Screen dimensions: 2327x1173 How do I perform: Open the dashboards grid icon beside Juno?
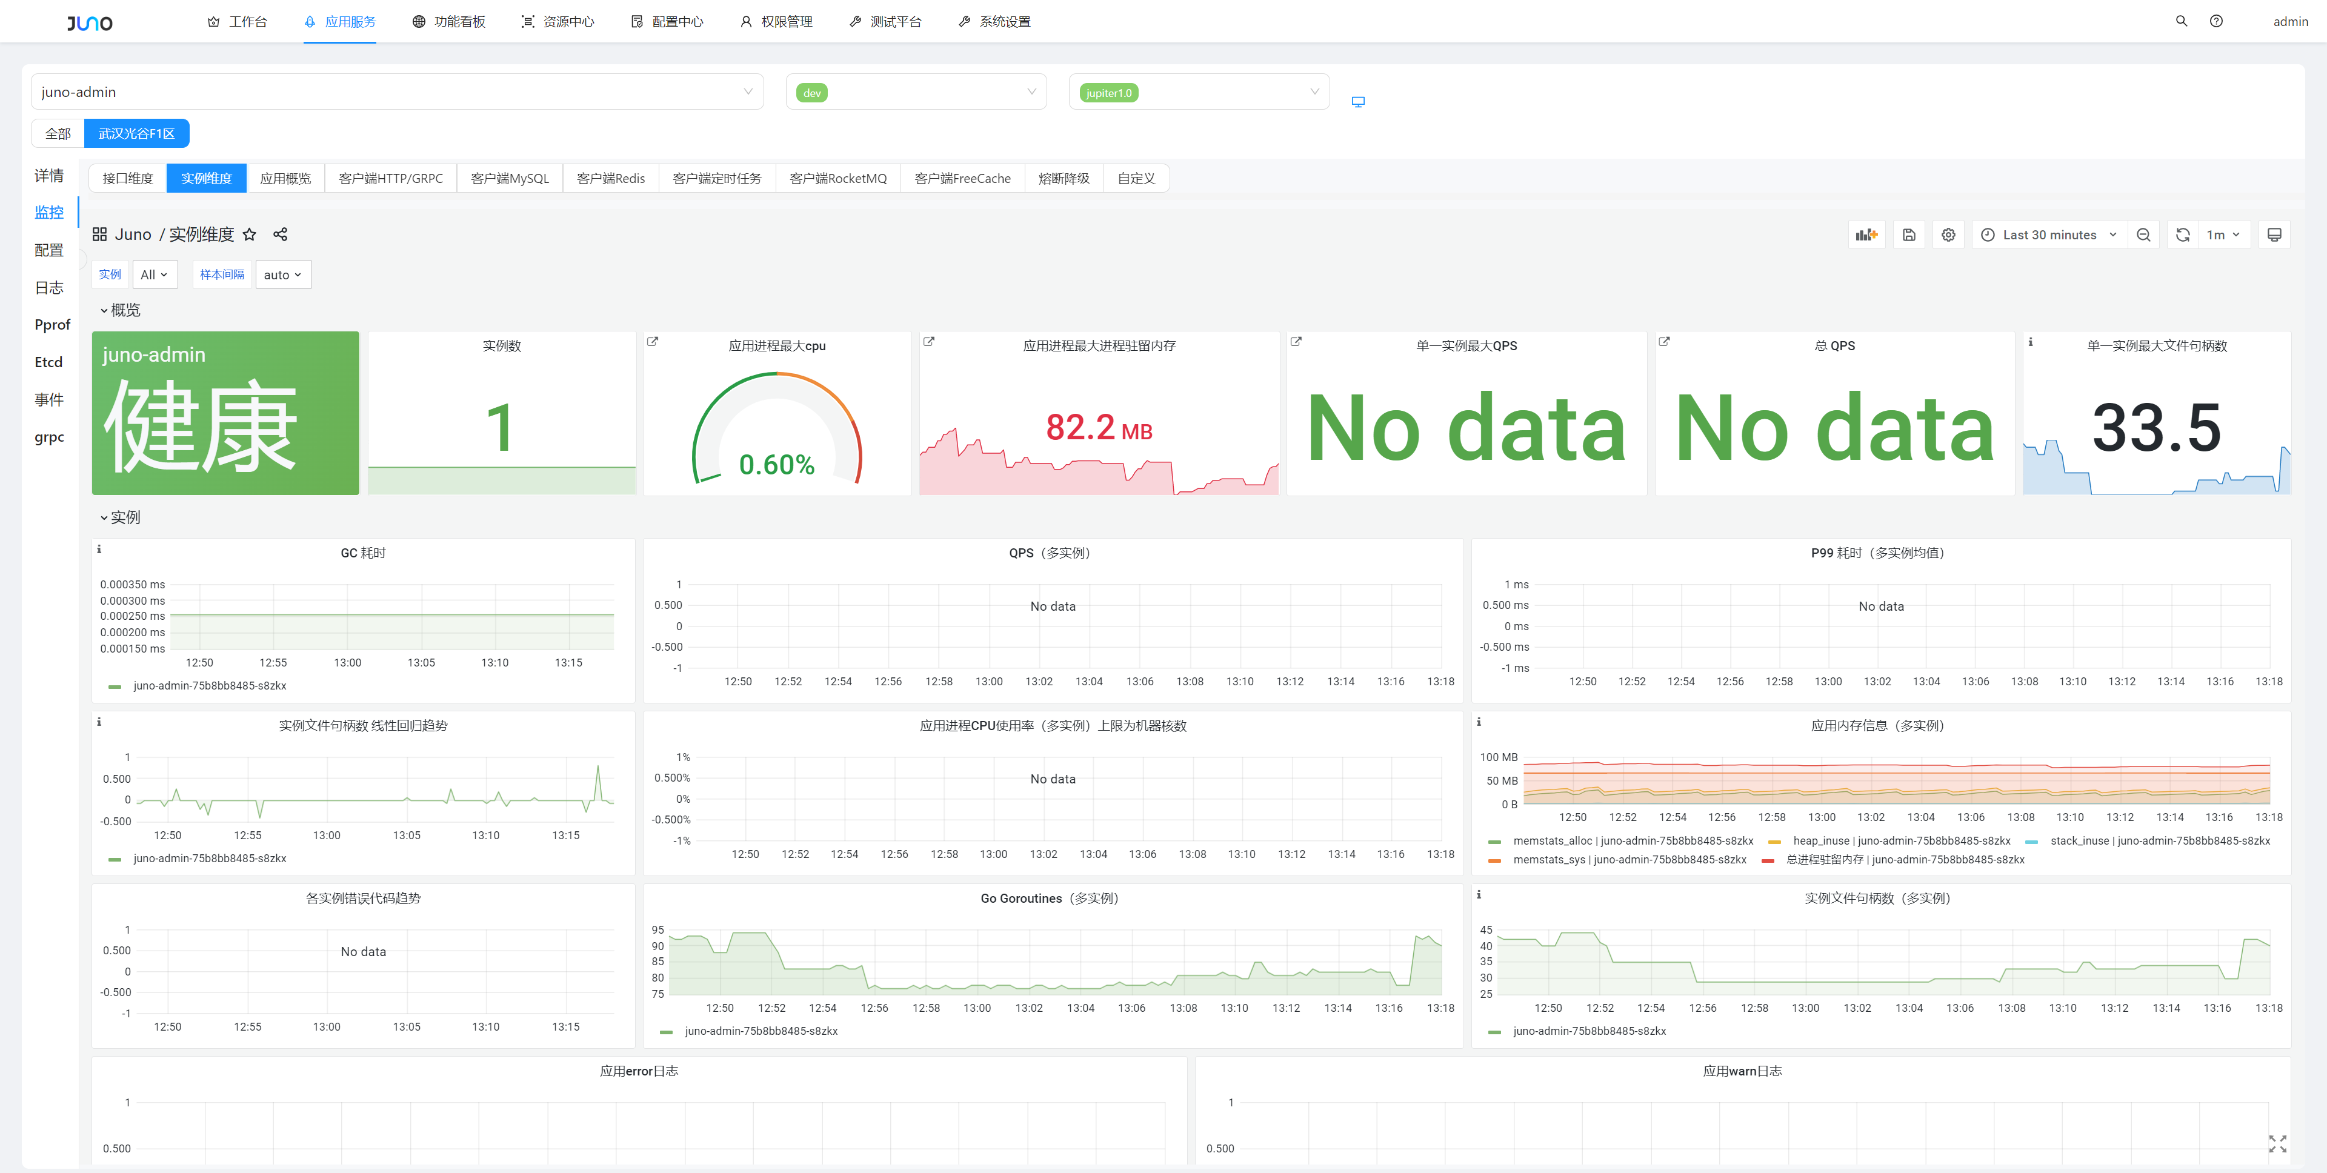(99, 234)
